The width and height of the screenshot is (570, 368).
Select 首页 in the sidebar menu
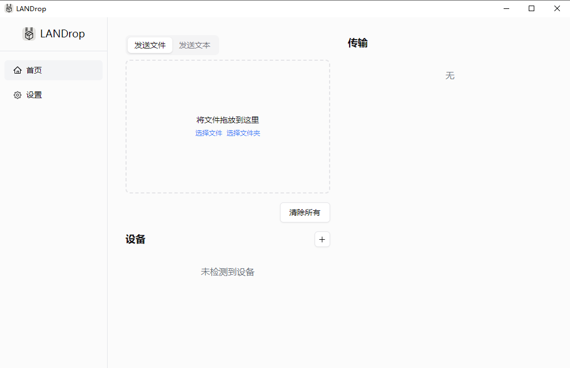pyautogui.click(x=33, y=70)
